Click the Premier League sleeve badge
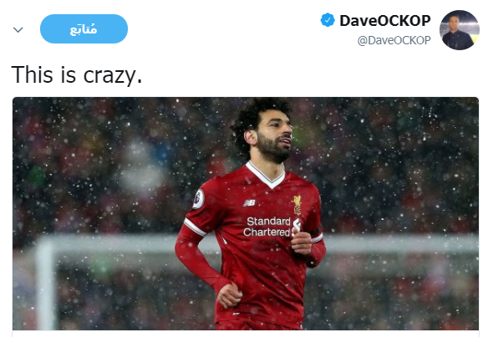Screen dimensions: 488x337 [x=198, y=199]
